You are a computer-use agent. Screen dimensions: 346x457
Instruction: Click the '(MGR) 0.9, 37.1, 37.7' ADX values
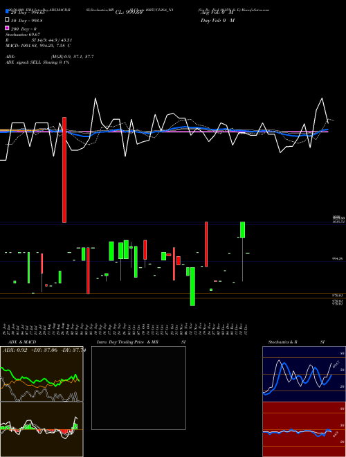click(73, 57)
